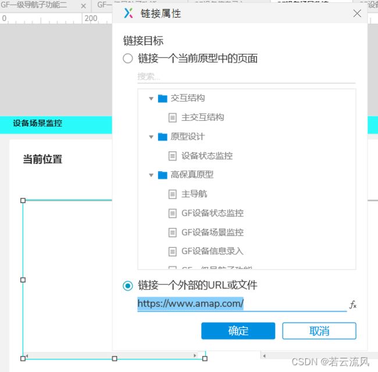Viewport: 378px width, 372px height.
Task: Select the 主交互结构 page
Action: tap(202, 117)
